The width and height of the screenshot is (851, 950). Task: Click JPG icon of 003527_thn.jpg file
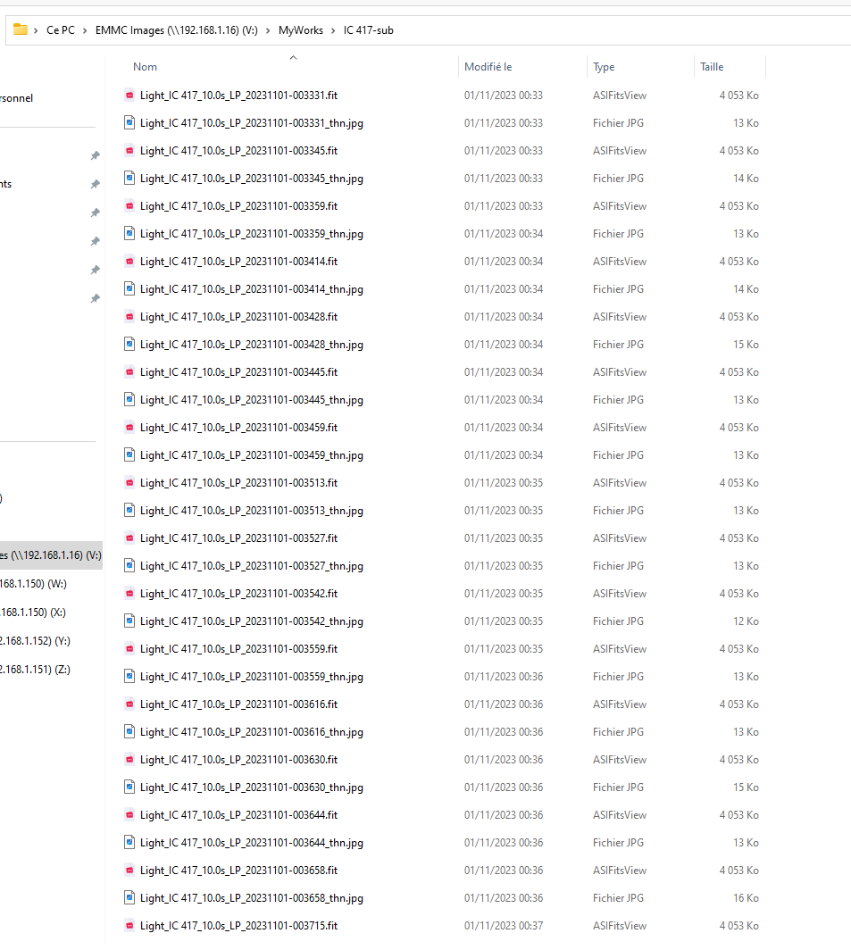click(x=129, y=566)
